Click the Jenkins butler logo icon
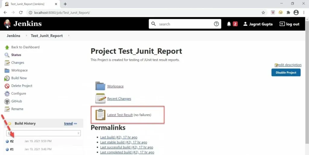The width and height of the screenshot is (309, 155). pos(7,24)
